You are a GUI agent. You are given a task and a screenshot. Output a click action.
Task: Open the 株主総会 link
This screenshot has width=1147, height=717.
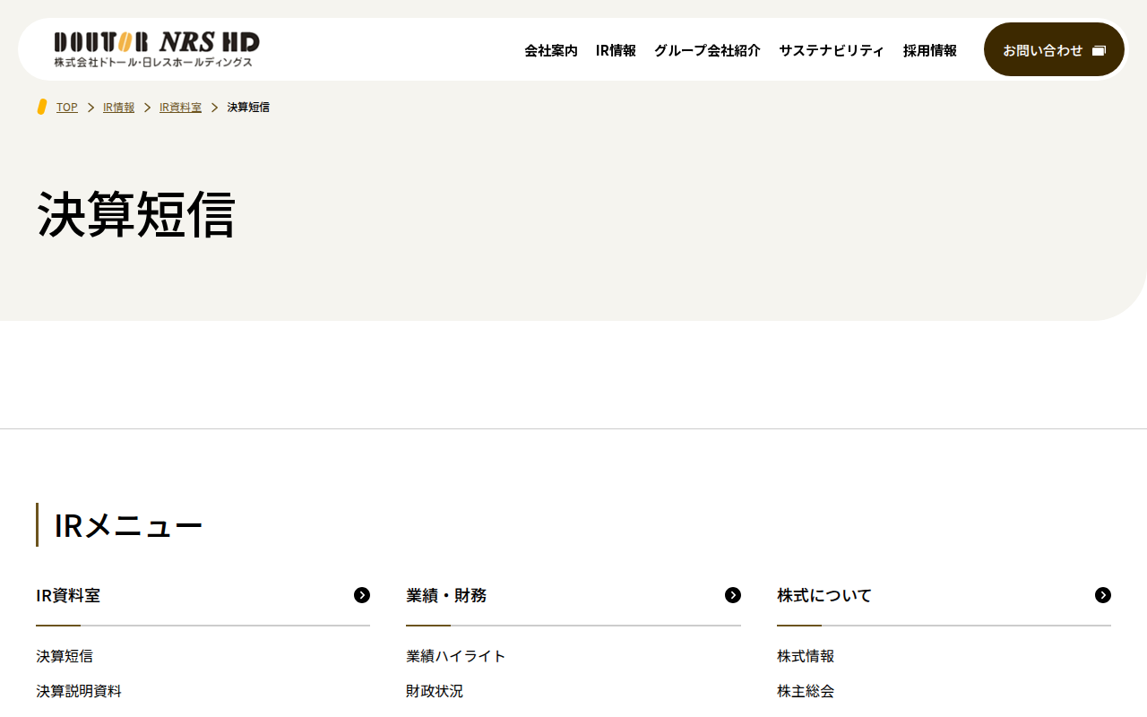pyautogui.click(x=806, y=691)
